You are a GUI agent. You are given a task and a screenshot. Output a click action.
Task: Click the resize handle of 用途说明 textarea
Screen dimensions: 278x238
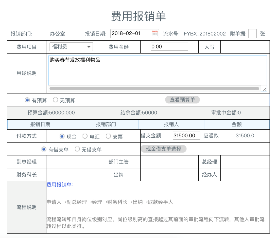(x=264, y=89)
